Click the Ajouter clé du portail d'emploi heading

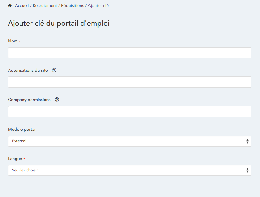[59, 23]
